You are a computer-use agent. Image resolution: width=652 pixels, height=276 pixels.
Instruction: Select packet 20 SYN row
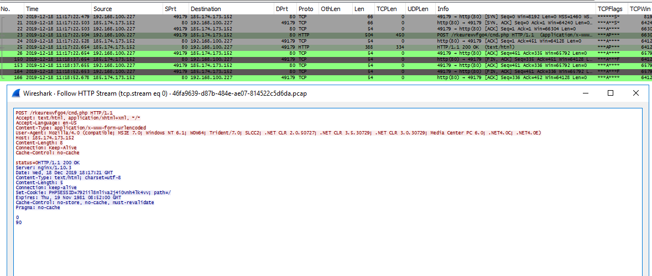click(326, 16)
